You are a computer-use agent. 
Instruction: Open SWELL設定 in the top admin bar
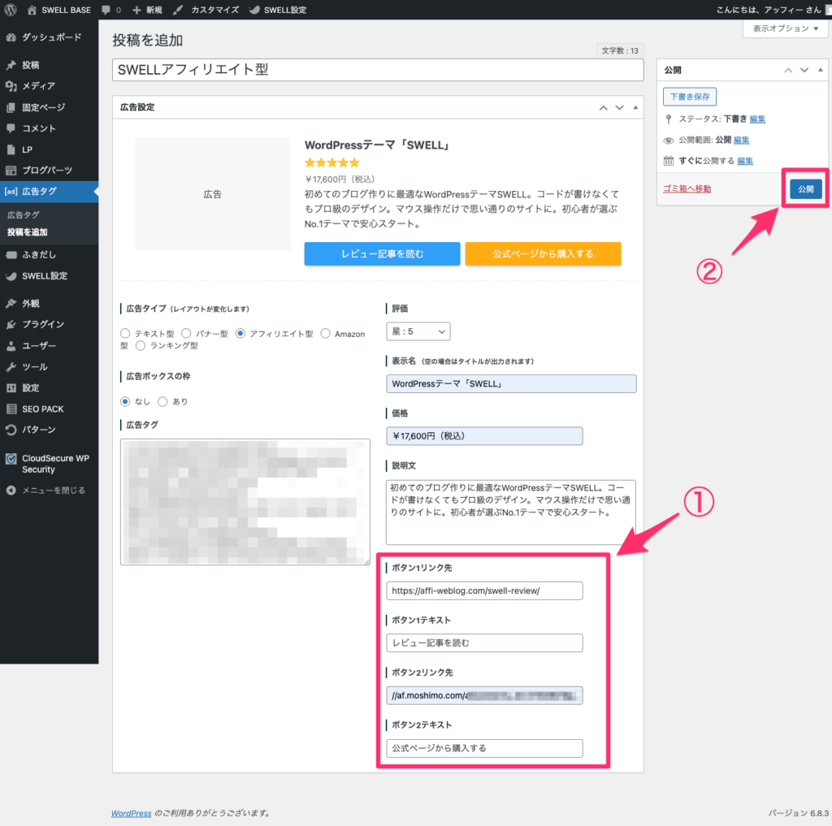click(x=278, y=10)
